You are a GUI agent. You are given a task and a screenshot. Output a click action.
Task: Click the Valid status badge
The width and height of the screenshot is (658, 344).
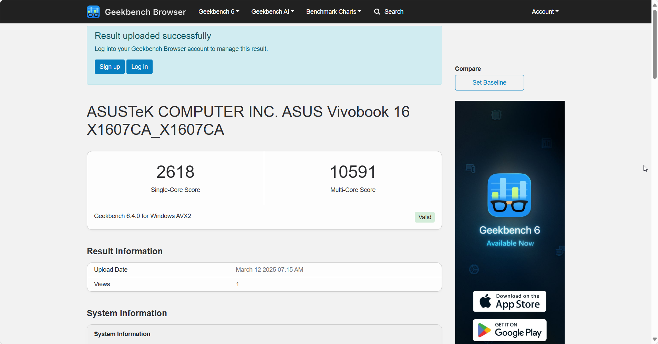[x=424, y=217]
